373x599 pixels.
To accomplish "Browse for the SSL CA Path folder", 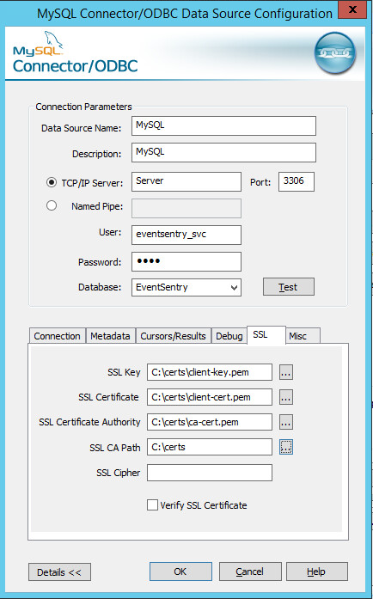I will pyautogui.click(x=286, y=447).
